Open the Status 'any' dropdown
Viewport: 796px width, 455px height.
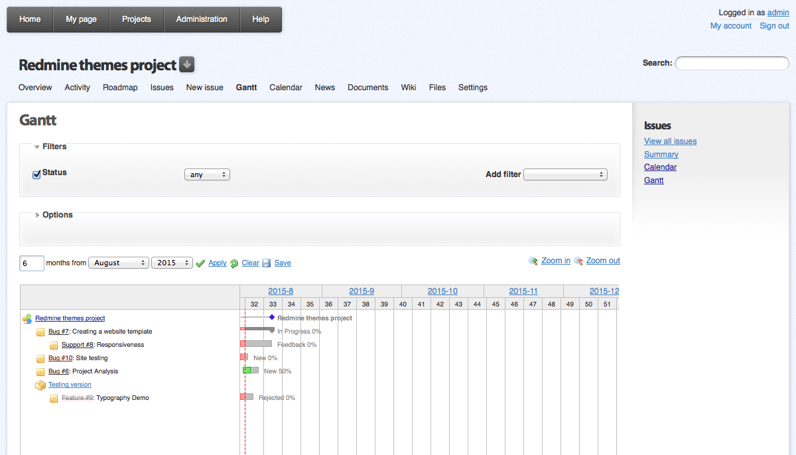point(207,174)
